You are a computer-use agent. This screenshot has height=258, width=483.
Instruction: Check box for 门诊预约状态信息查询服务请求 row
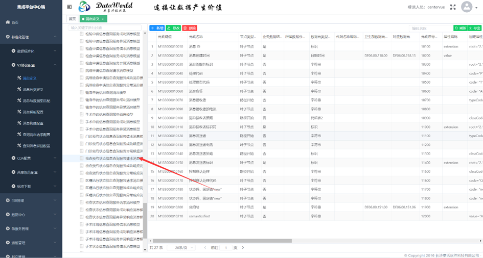[x=82, y=136]
